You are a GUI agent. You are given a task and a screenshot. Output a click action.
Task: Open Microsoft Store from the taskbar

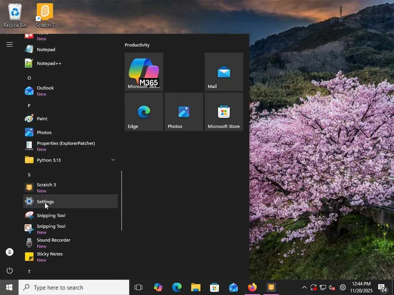(x=214, y=287)
